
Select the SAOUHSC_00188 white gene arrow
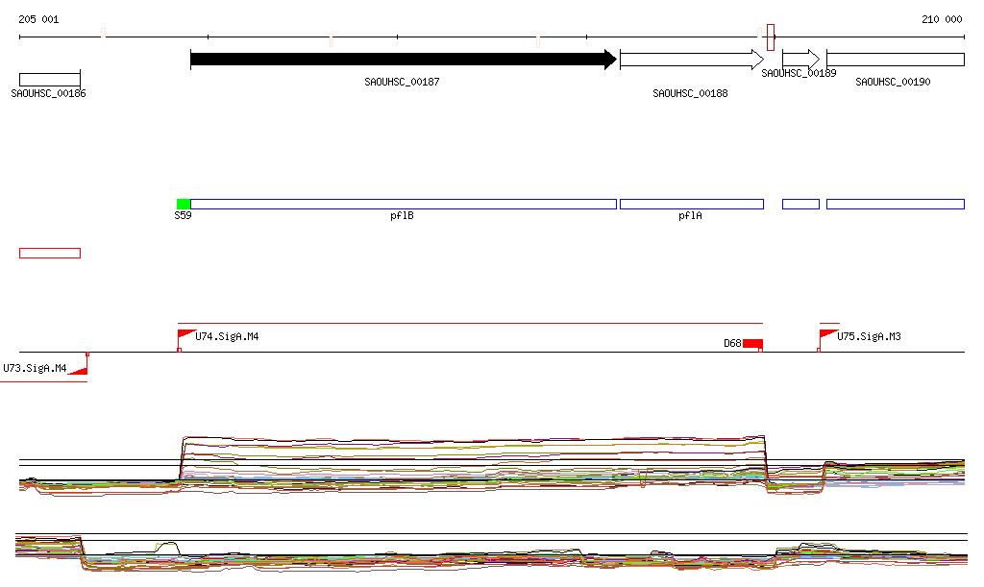(691, 60)
